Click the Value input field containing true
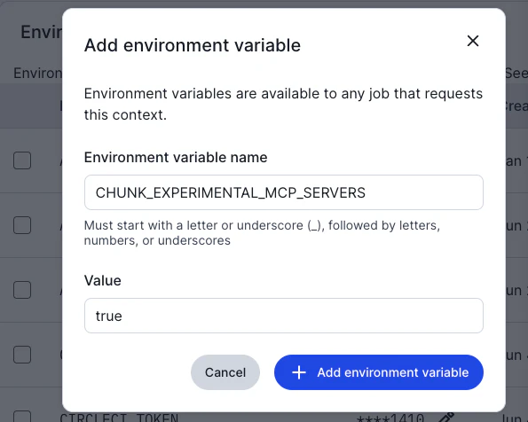 pyautogui.click(x=284, y=316)
